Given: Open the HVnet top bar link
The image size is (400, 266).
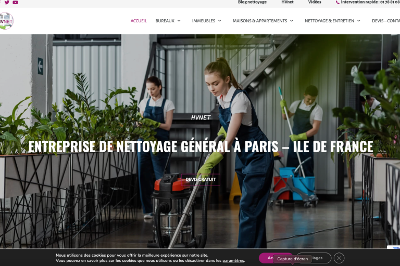Looking at the screenshot, I should [287, 2].
